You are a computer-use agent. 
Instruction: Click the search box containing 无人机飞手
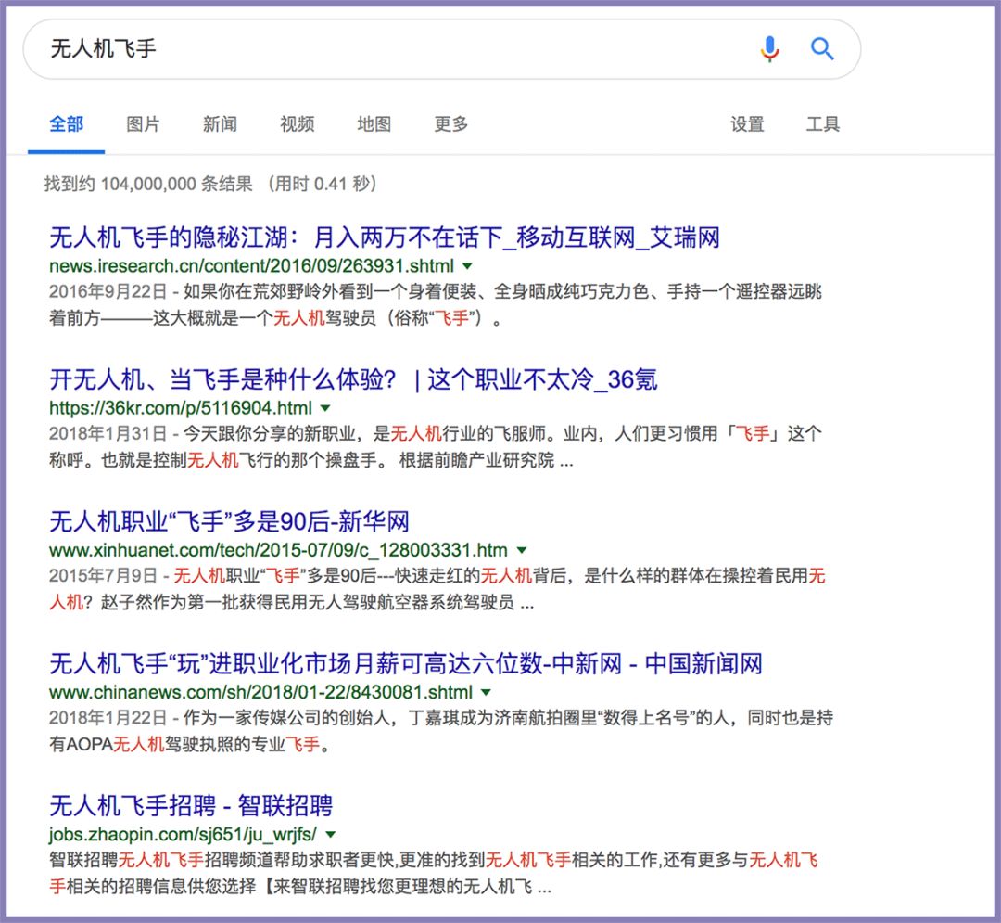point(442,49)
